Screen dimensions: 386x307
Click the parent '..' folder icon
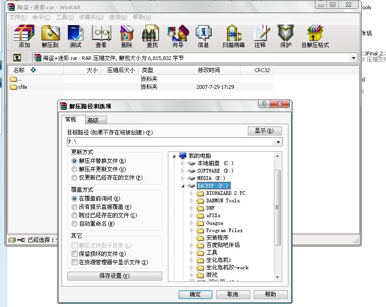pos(13,79)
